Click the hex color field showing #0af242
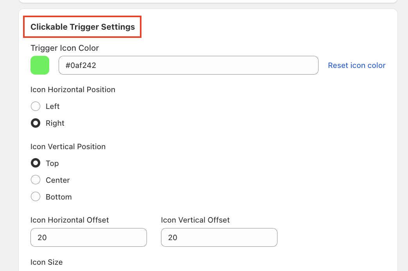Screen dimensions: 408x271 click(188, 65)
